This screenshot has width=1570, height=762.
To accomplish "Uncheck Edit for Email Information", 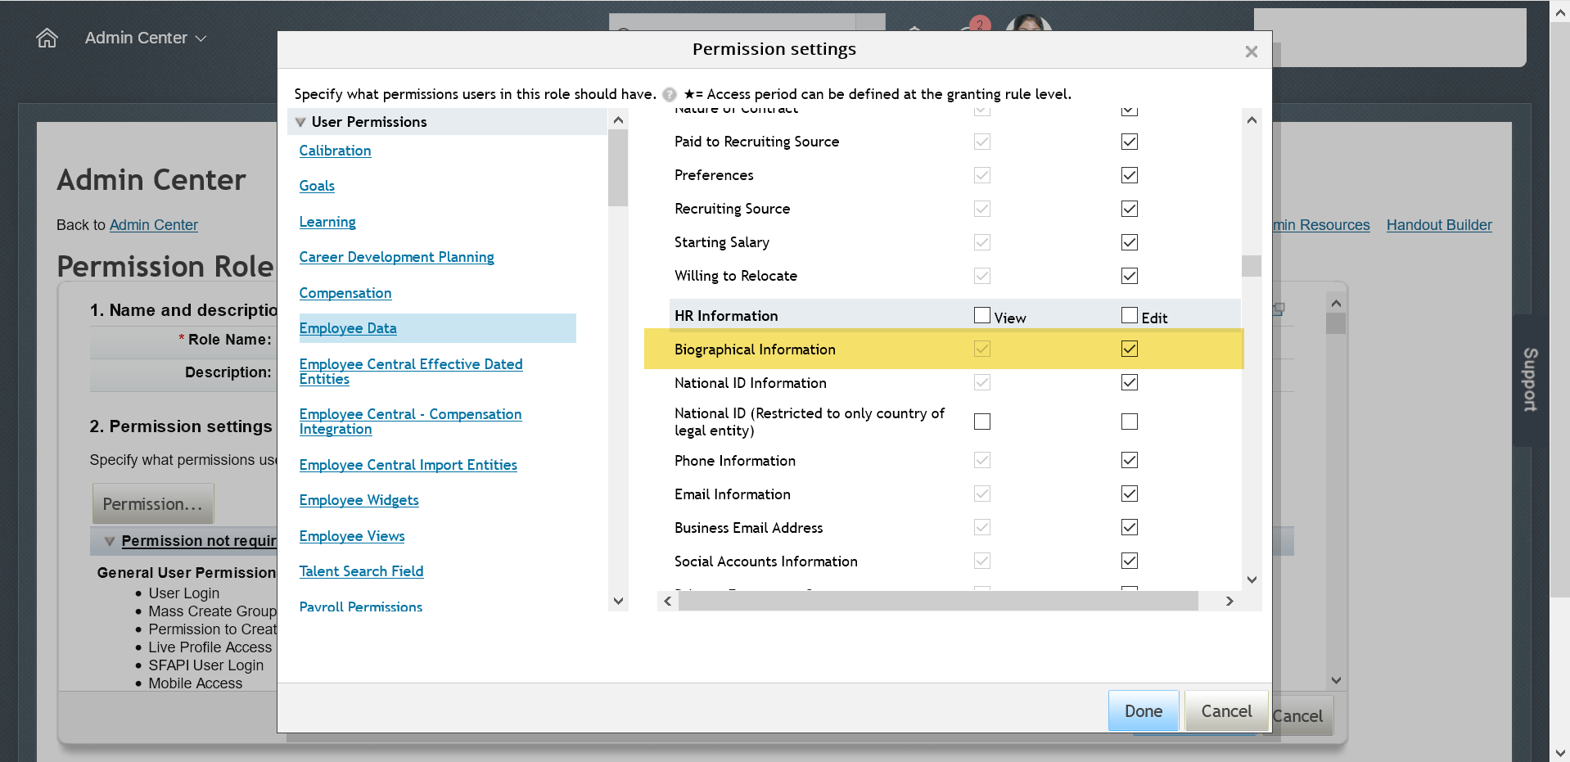I will click(1130, 494).
